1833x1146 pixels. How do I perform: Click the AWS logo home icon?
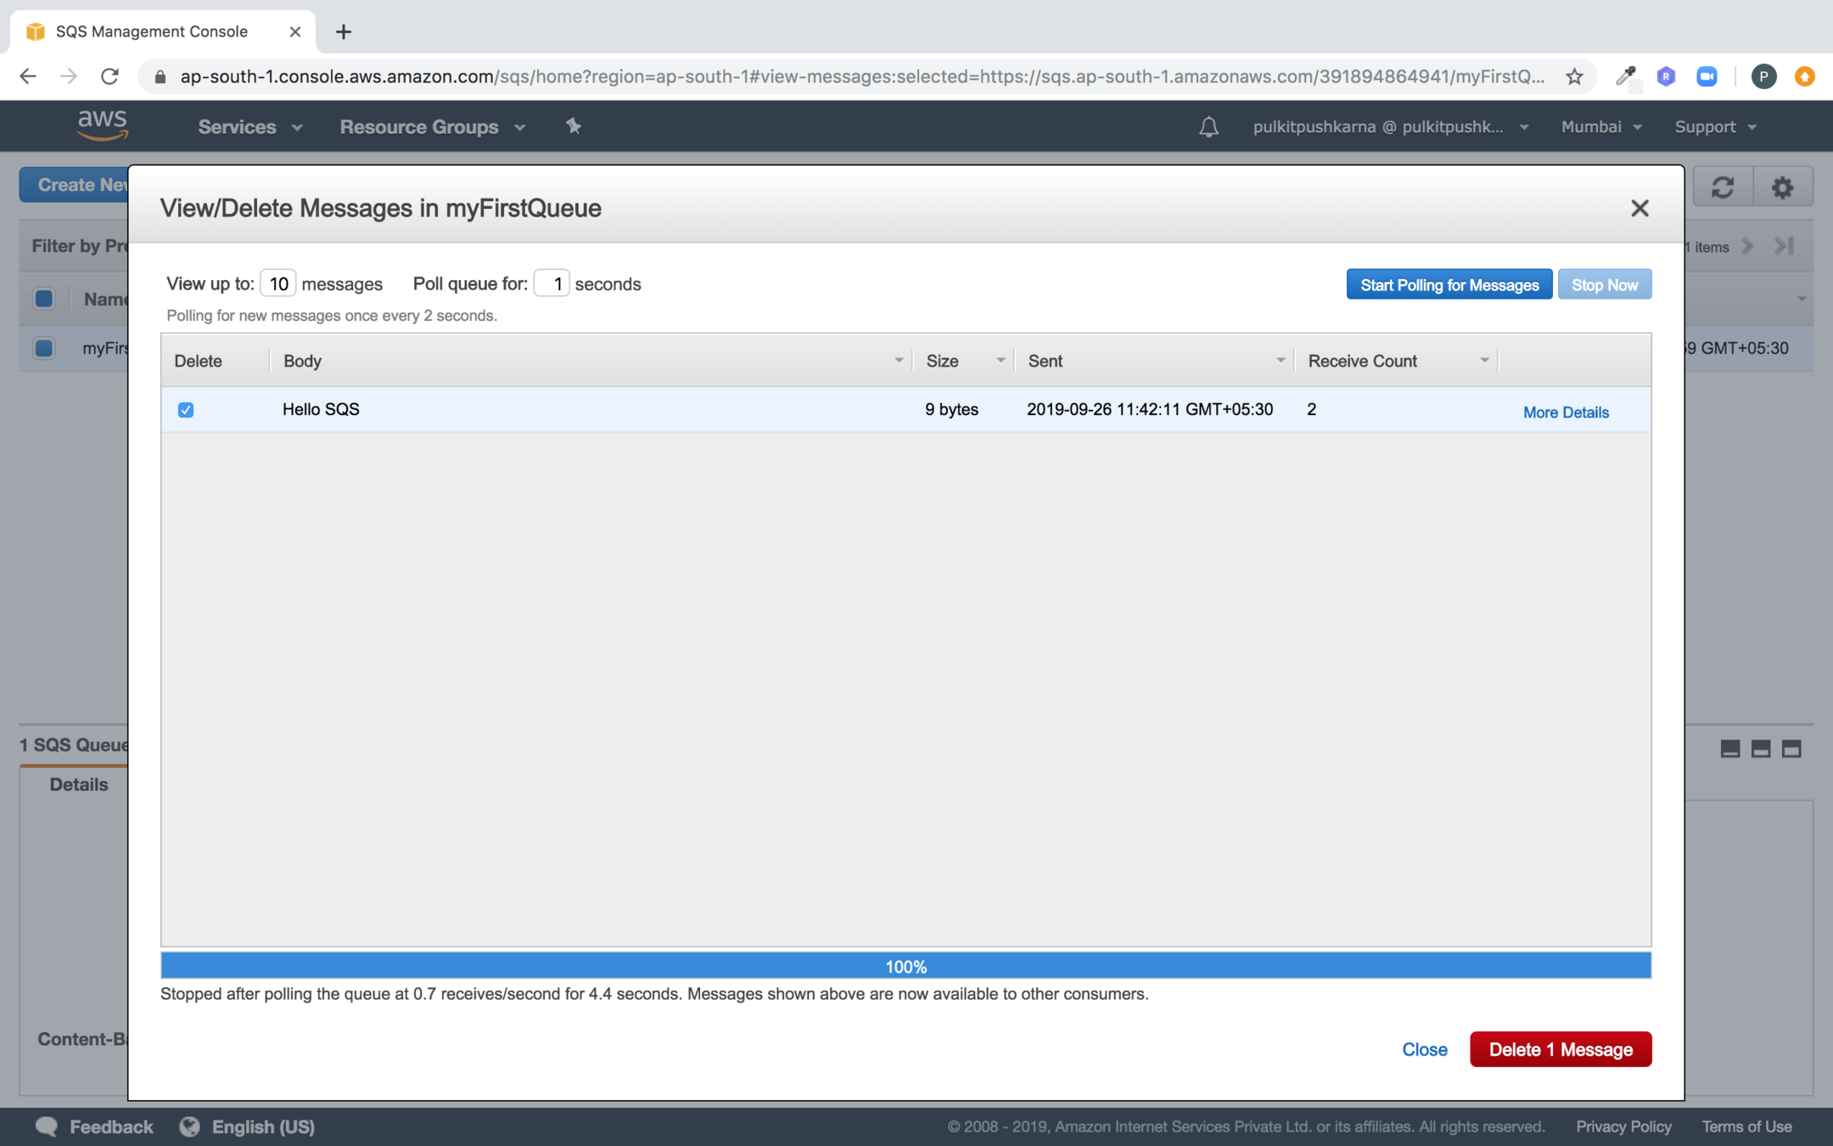point(103,126)
